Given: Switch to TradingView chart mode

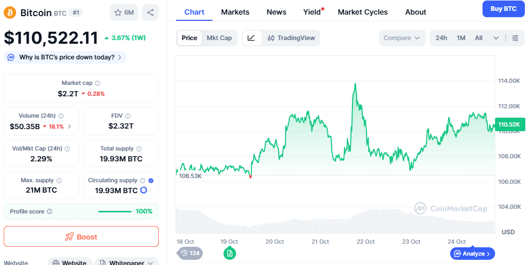Looking at the screenshot, I should tap(291, 38).
